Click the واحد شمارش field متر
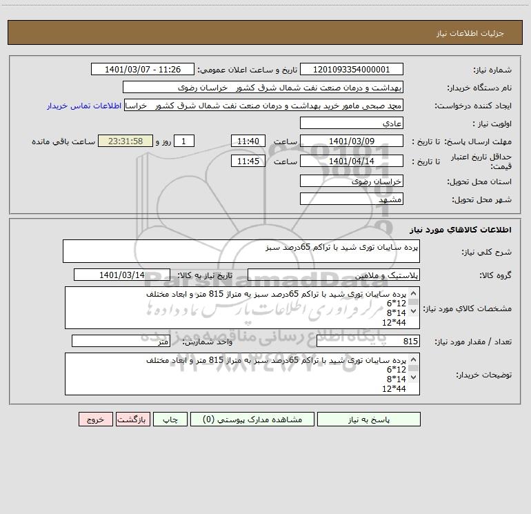 pos(121,342)
